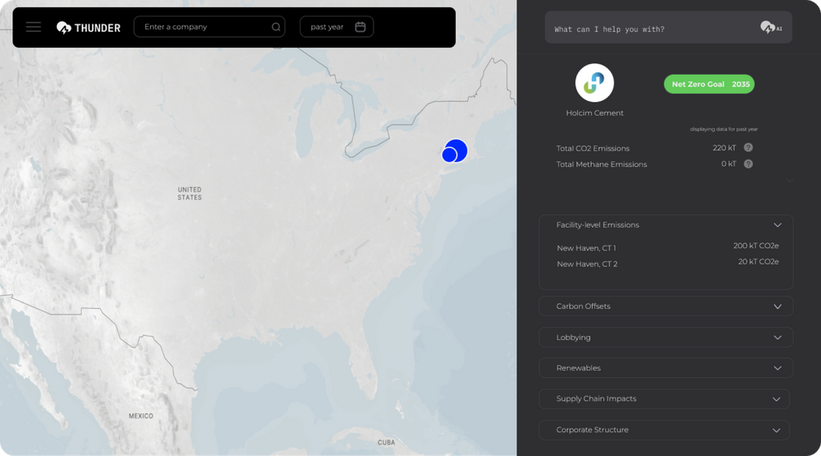
Task: Click the Net Zero Goal 2035 badge
Action: [709, 84]
